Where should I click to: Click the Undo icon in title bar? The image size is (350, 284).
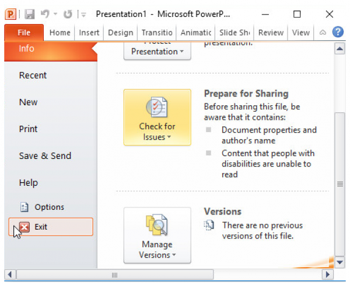tap(44, 13)
